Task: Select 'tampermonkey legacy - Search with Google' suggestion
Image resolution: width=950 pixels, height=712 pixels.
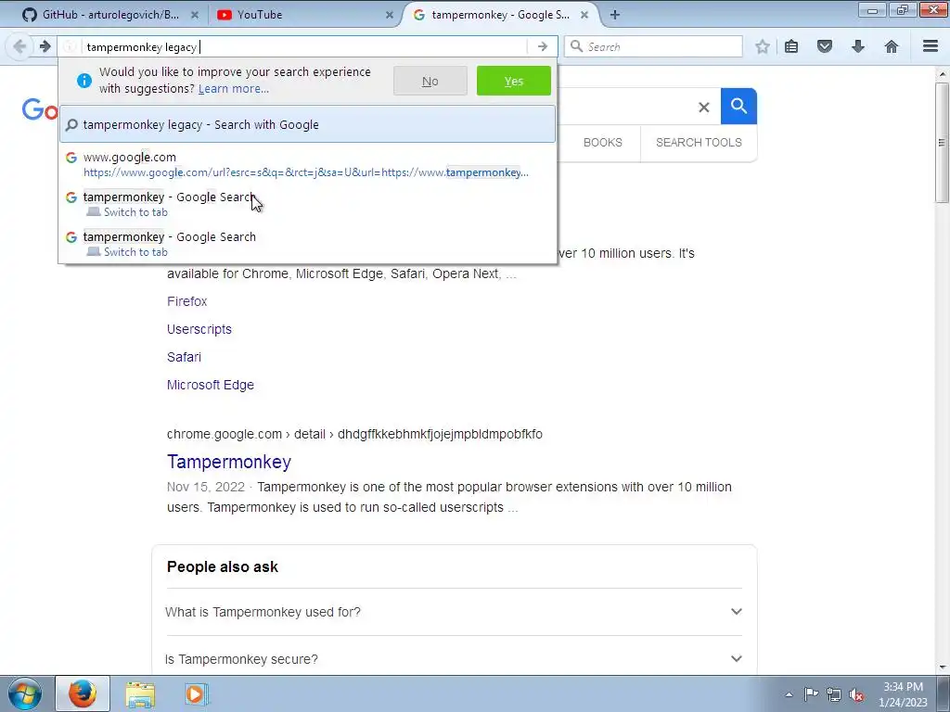Action: (307, 124)
